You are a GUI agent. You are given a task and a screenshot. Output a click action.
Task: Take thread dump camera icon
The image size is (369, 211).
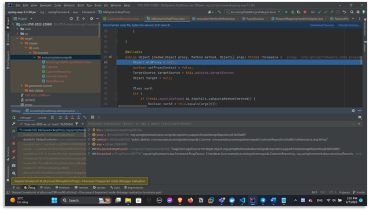(x=14, y=166)
